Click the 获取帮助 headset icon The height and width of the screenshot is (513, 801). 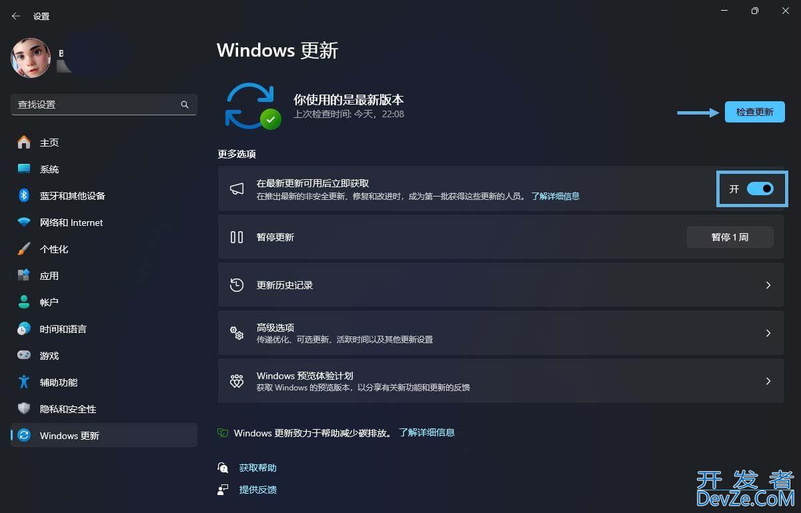(223, 468)
